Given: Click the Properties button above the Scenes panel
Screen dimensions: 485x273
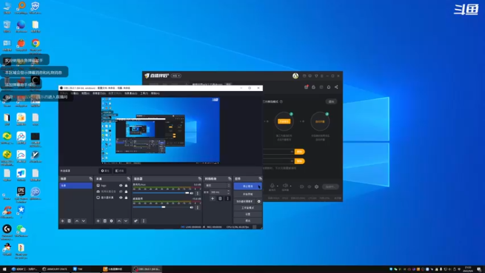Looking at the screenshot, I should (x=105, y=171).
